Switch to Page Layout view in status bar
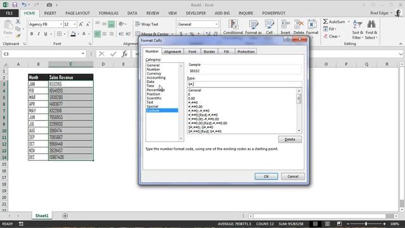 tap(327, 224)
